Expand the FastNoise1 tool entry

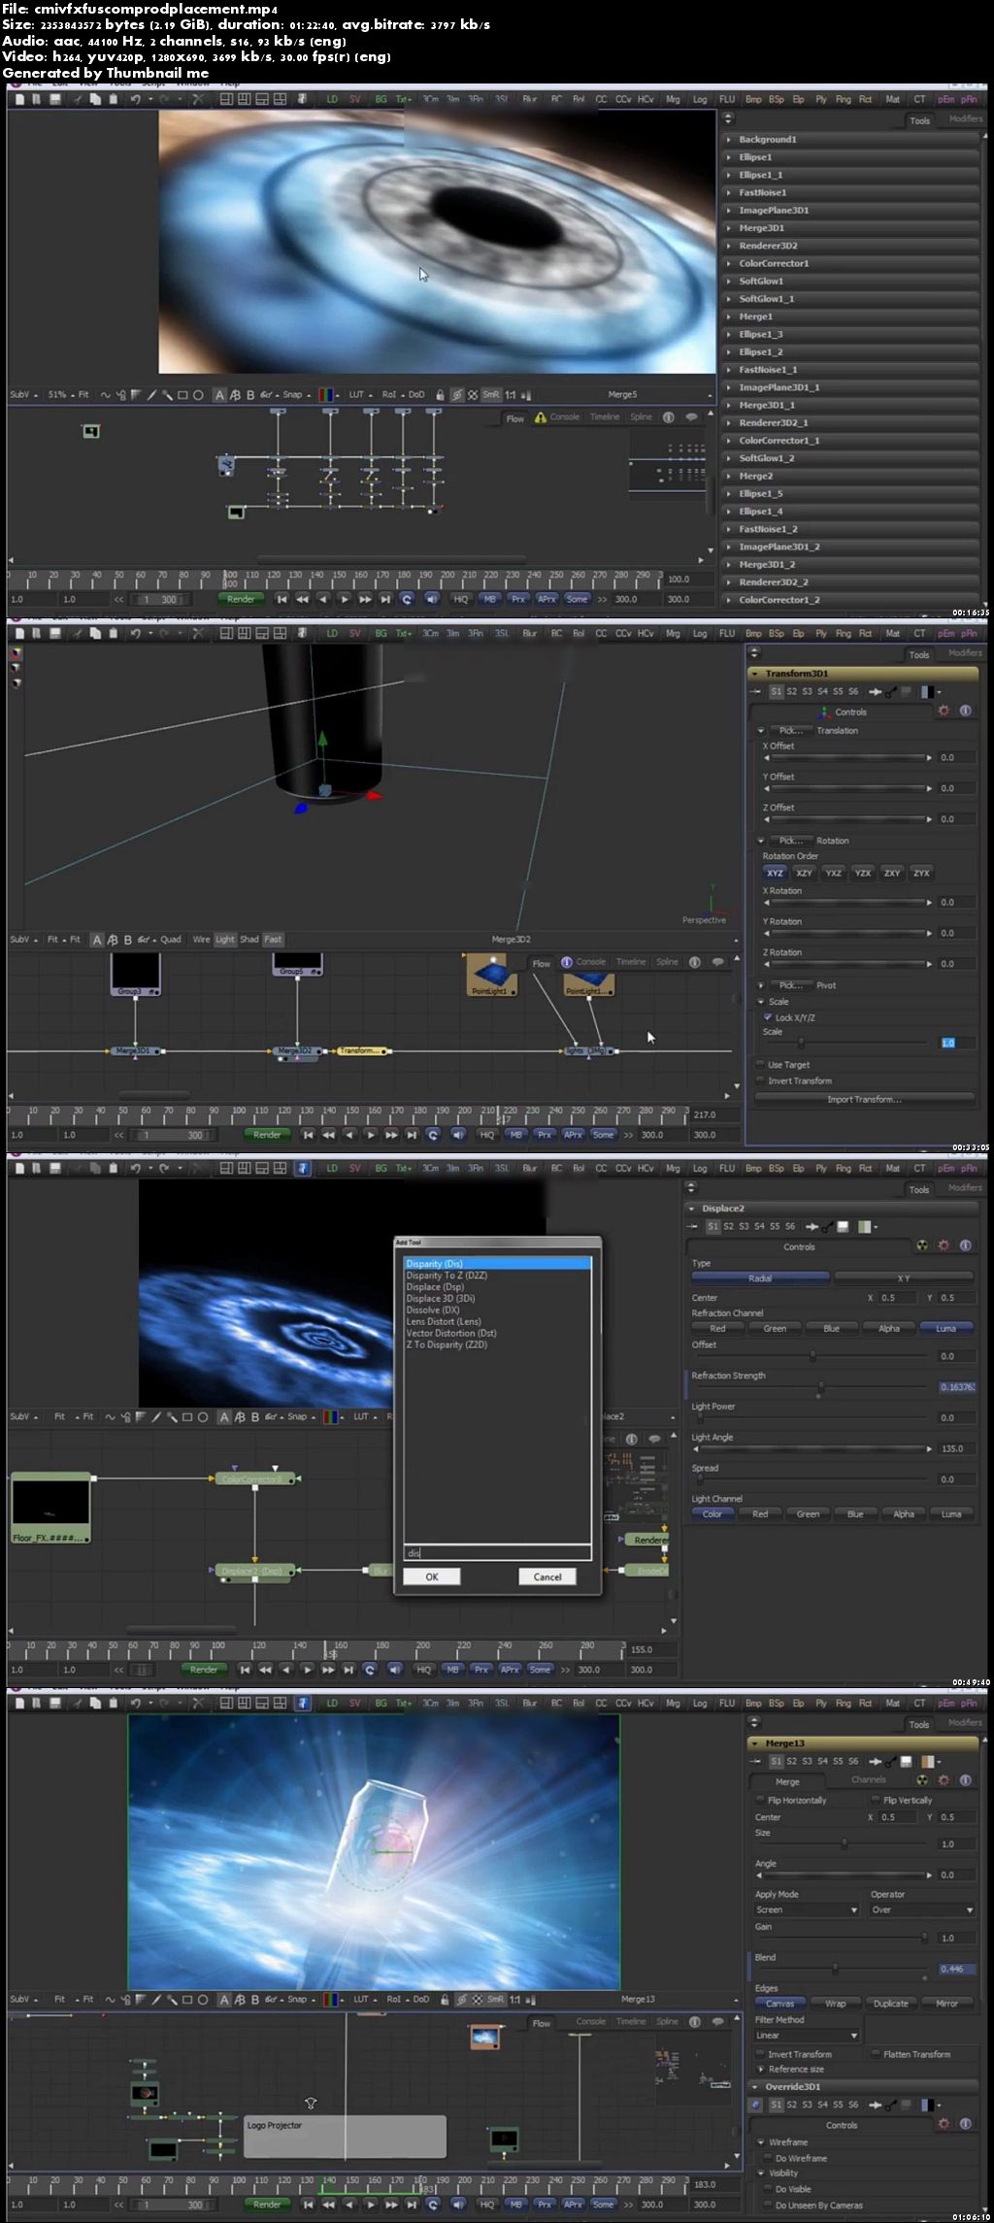[x=729, y=193]
